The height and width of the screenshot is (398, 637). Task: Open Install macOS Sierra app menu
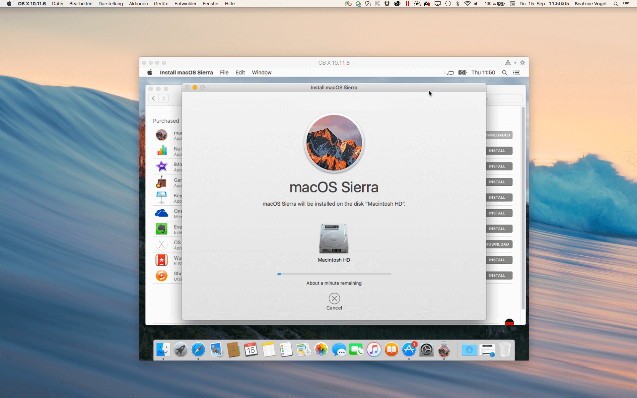(x=186, y=72)
